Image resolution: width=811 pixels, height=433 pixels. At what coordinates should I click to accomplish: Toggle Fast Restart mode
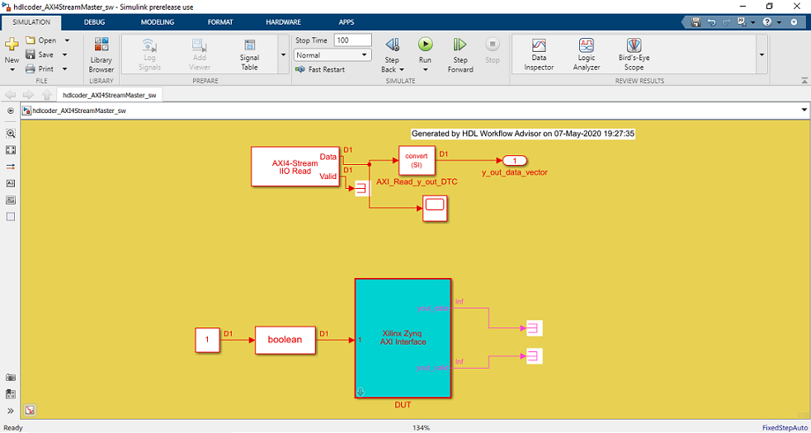[x=320, y=69]
